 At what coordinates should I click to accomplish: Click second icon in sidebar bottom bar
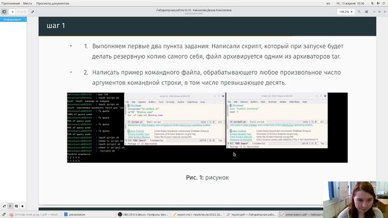click(10, 206)
